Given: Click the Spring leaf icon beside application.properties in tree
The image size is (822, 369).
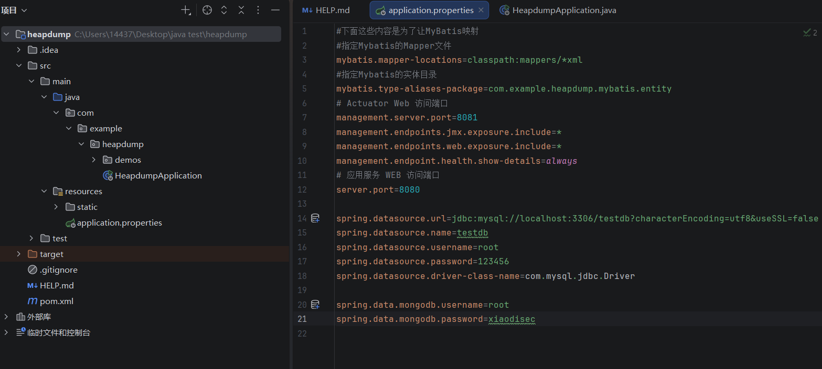Looking at the screenshot, I should [x=70, y=223].
